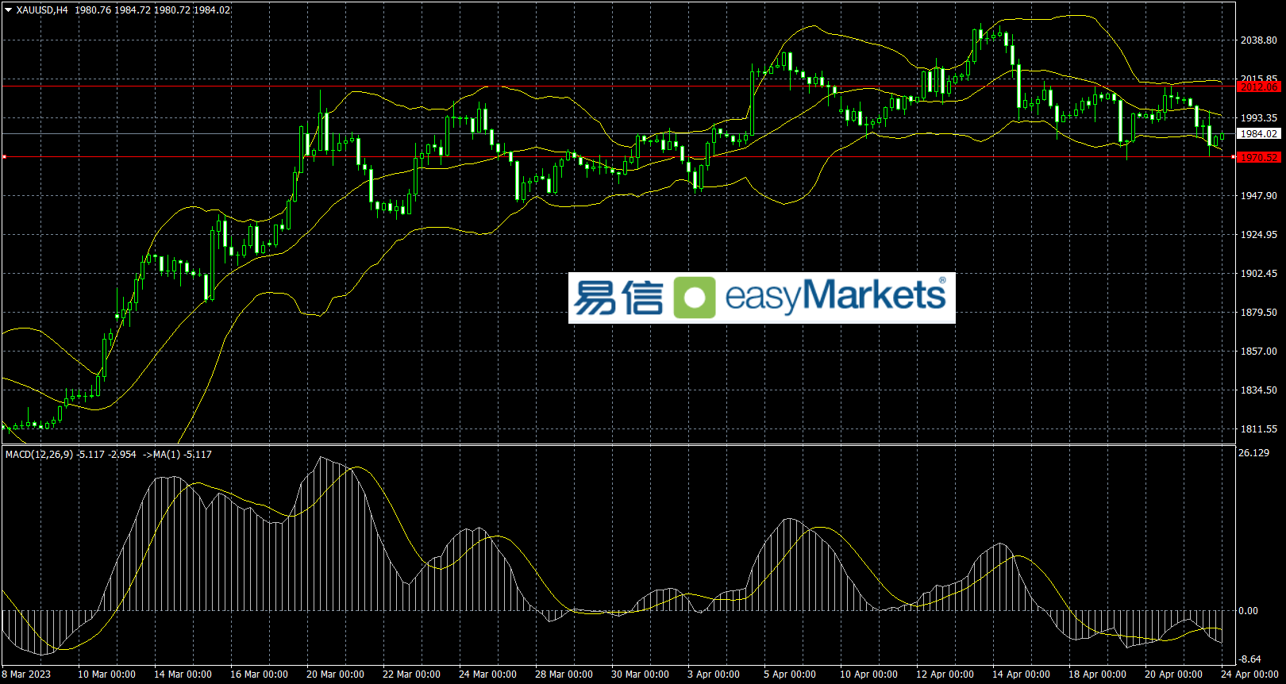Click the XAUUSD,H4 symbol label
The width and height of the screenshot is (1286, 684).
coord(42,10)
